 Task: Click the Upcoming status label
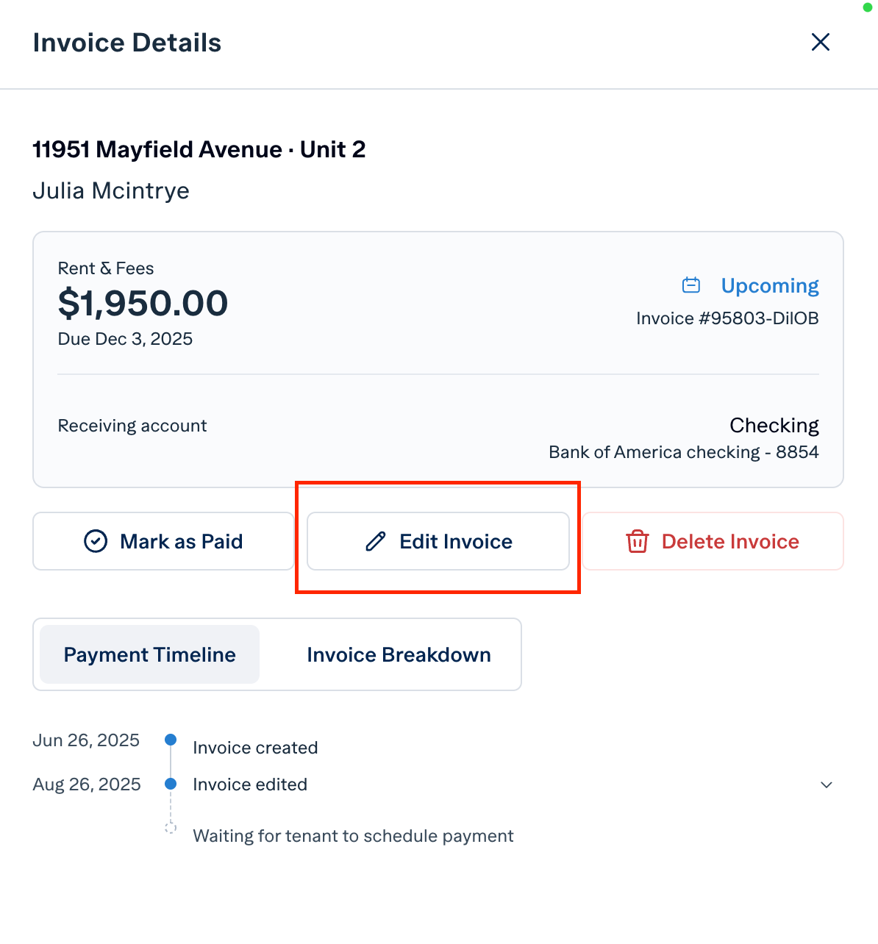(770, 285)
